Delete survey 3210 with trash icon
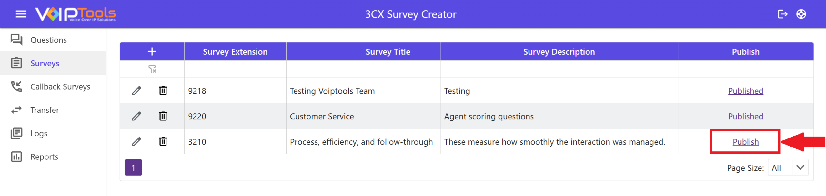The width and height of the screenshot is (826, 196). coord(163,142)
